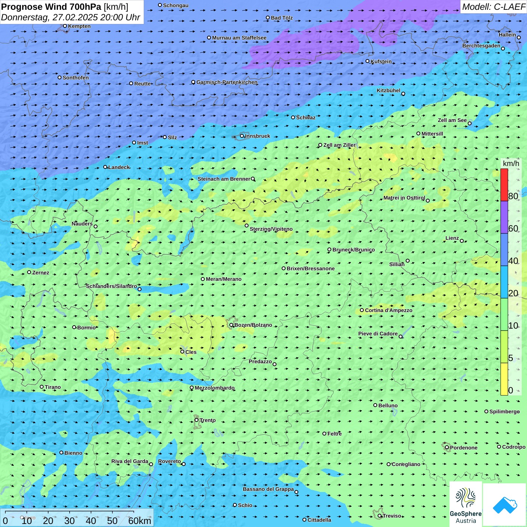527x527 pixels.
Task: Click the yellow 0 km/h legend swatch
Action: 504,379
